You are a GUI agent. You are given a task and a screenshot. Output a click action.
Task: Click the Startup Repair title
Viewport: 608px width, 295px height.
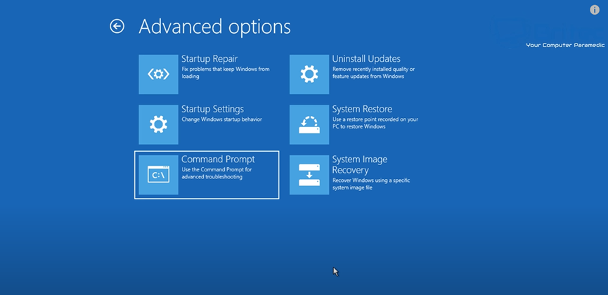click(209, 59)
